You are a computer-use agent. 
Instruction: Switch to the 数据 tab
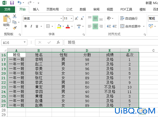click(x=83, y=9)
